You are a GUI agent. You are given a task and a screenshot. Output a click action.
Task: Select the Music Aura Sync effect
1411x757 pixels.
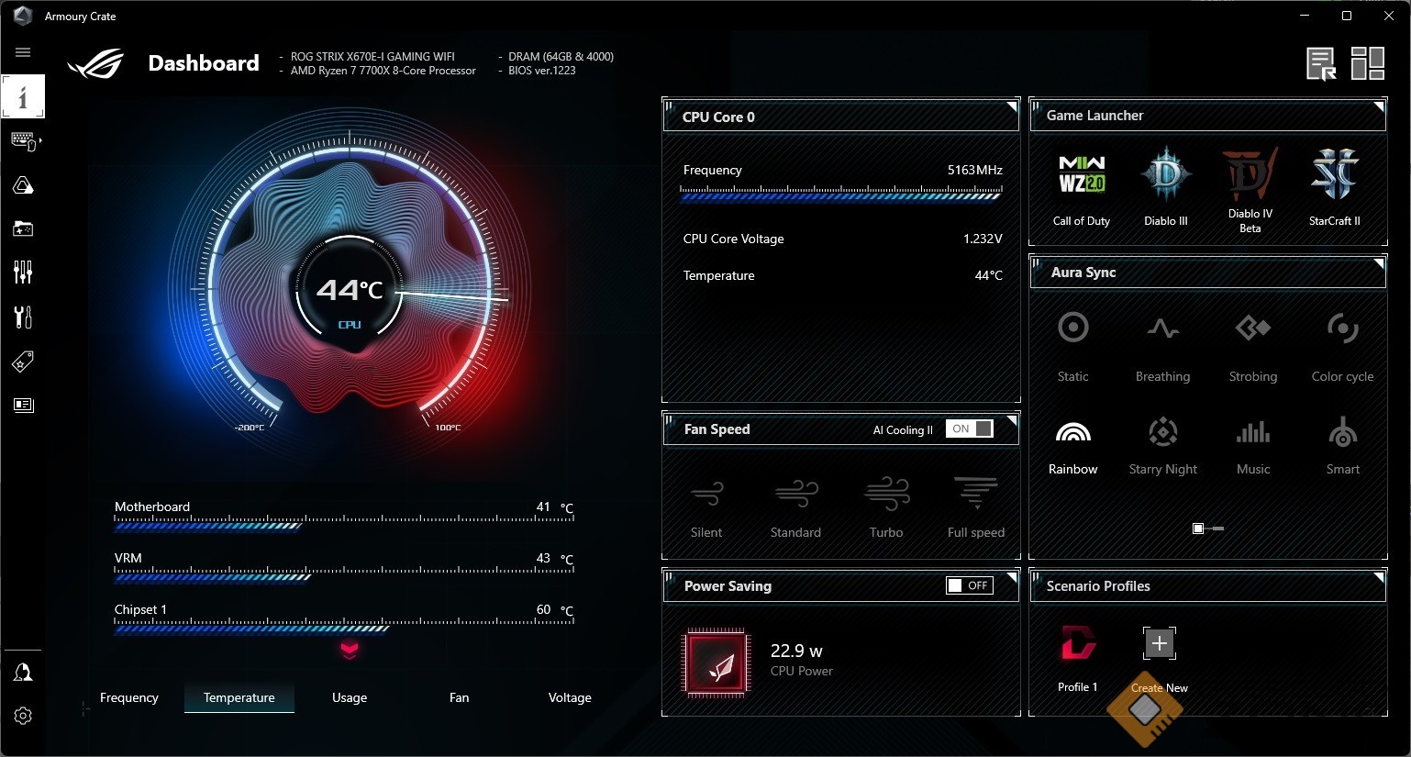(1253, 446)
